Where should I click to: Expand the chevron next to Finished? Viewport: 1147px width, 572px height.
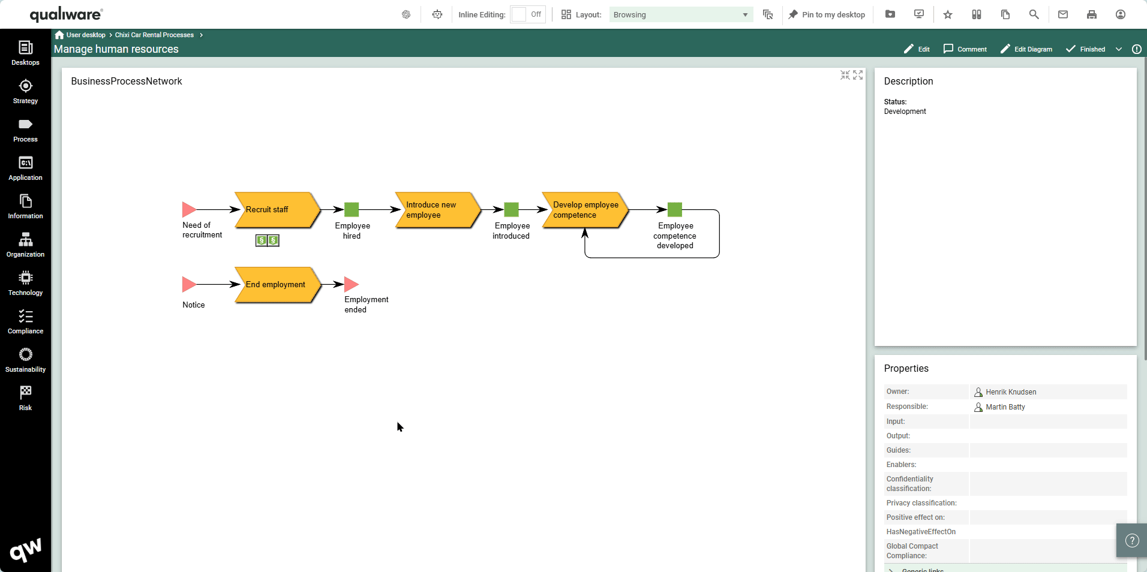1118,49
